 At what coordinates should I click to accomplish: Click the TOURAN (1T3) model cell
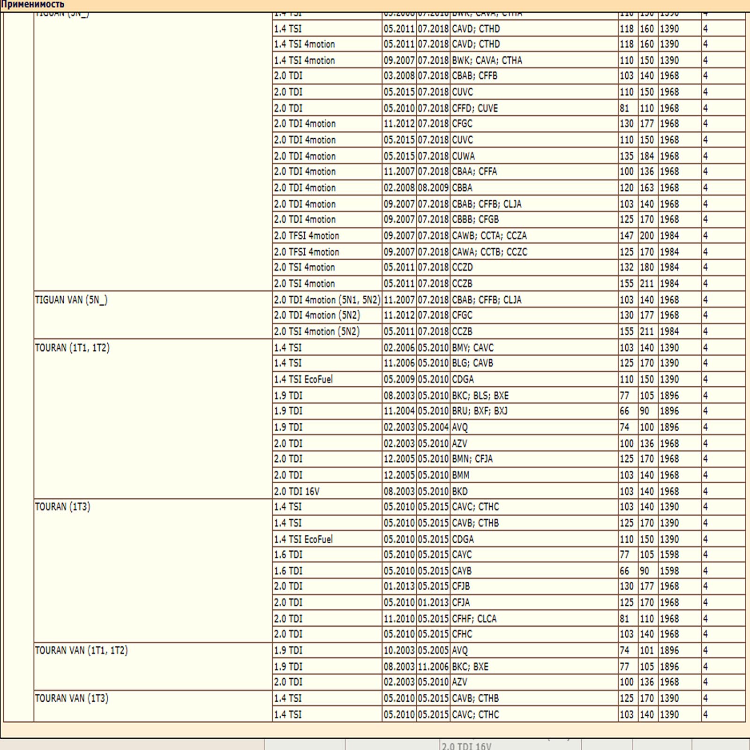[x=63, y=507]
